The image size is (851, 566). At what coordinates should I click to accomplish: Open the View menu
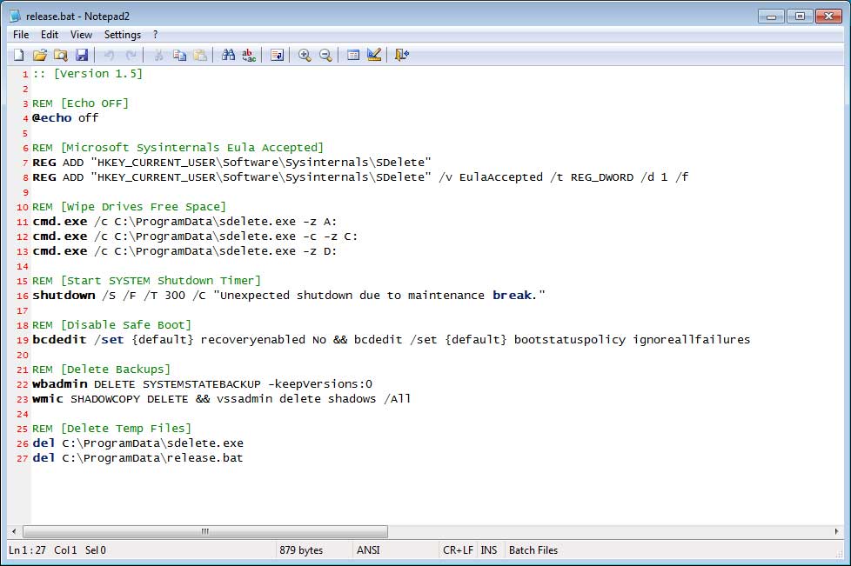[x=81, y=35]
